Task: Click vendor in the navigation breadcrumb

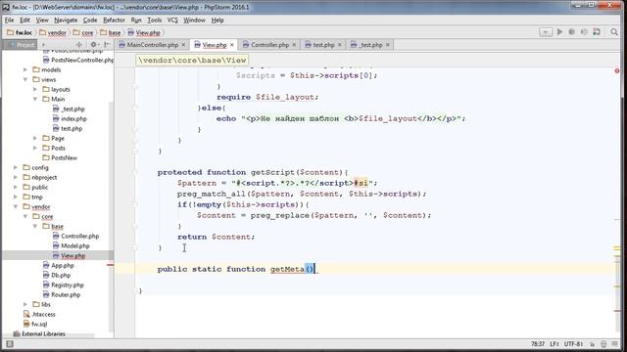Action: 53,32
